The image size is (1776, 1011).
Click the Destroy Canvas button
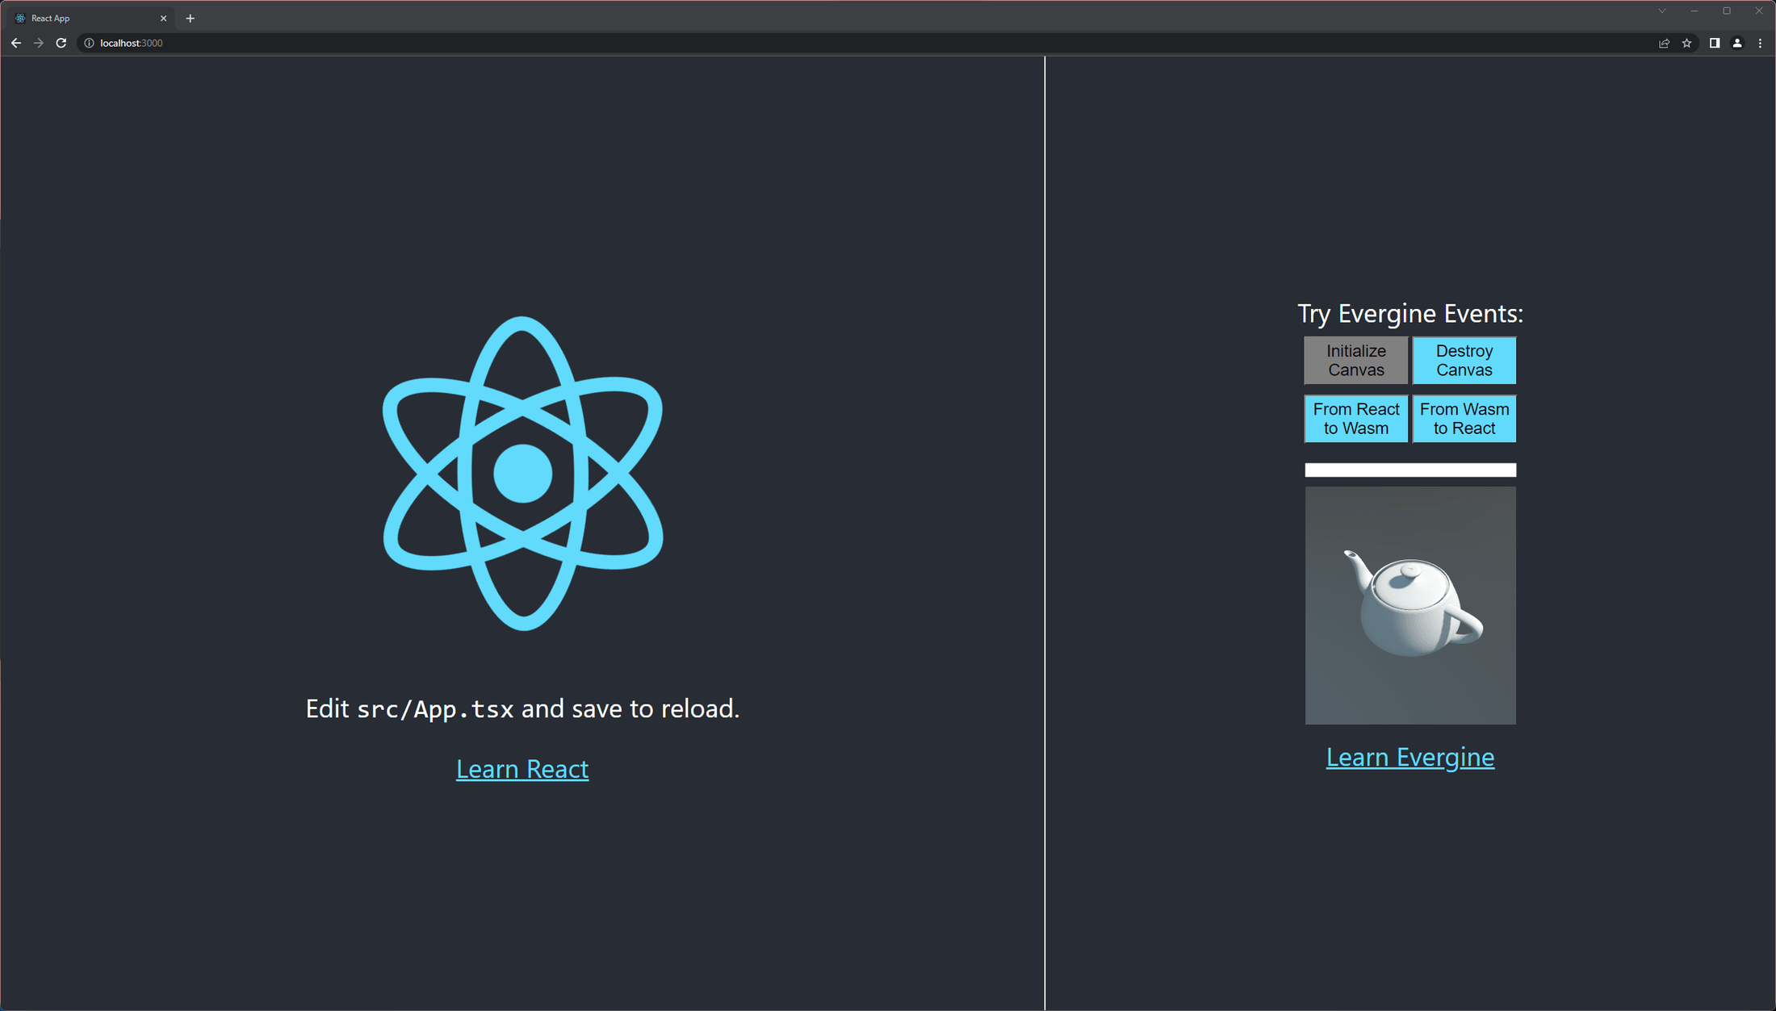tap(1464, 360)
